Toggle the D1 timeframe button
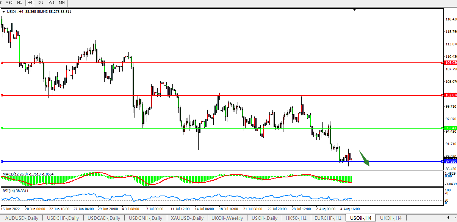The width and height of the screenshot is (457, 222). [41, 3]
